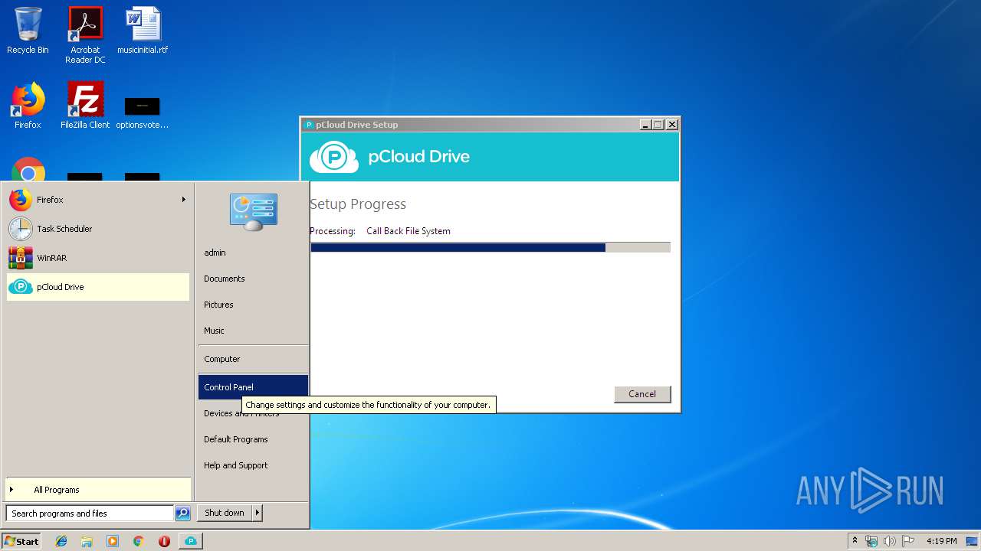Open Windows Media Player taskbar icon
Image resolution: width=981 pixels, height=551 pixels.
pos(113,541)
